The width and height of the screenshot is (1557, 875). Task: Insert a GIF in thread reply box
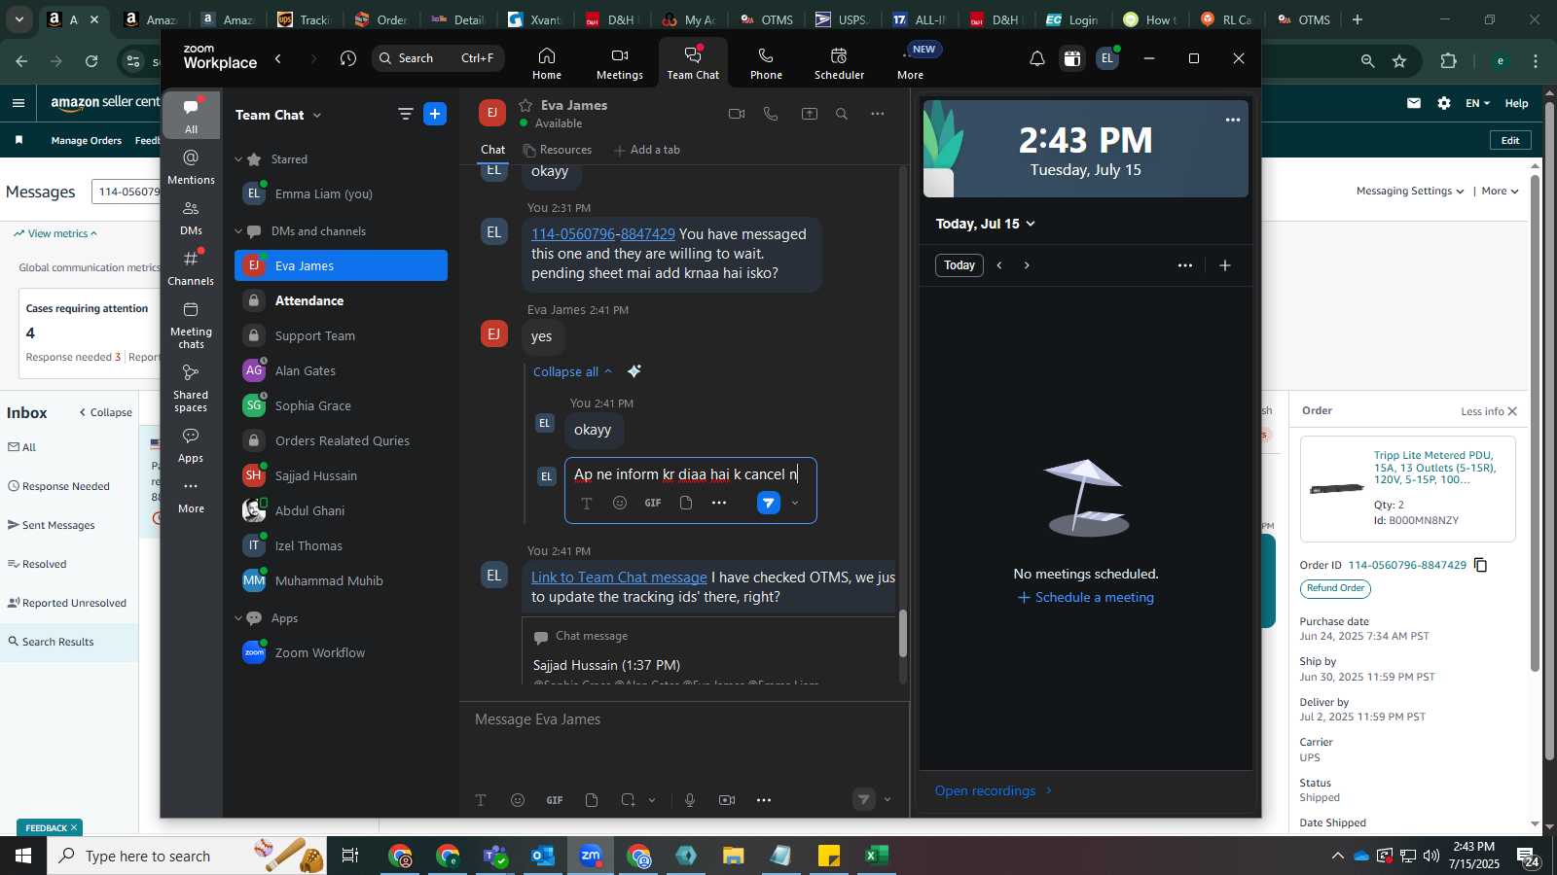653,503
